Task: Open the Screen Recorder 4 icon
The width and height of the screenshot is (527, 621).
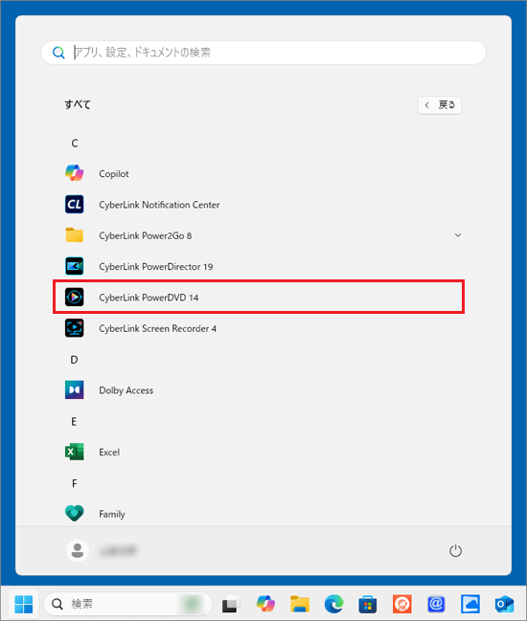Action: (x=74, y=328)
